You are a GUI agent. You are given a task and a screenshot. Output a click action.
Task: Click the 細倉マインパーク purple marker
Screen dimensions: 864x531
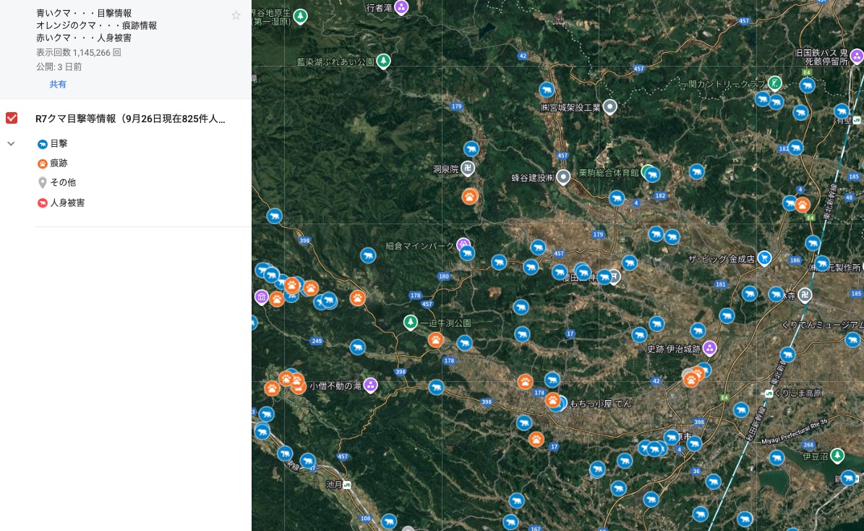point(463,245)
